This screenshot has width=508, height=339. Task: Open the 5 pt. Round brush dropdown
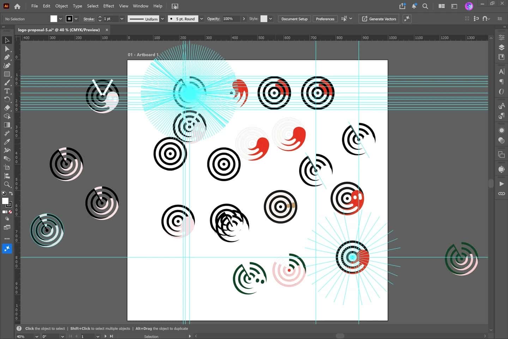point(201,19)
